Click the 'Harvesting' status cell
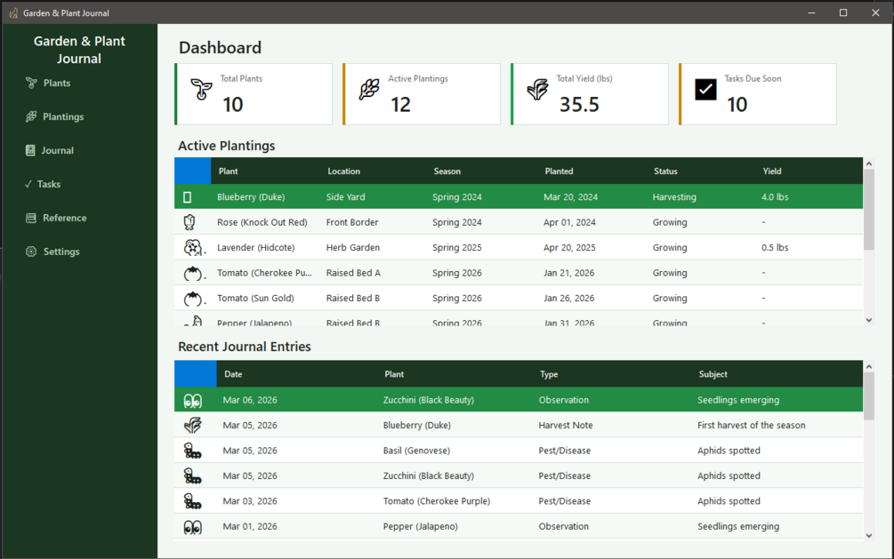This screenshot has width=894, height=559. [674, 197]
